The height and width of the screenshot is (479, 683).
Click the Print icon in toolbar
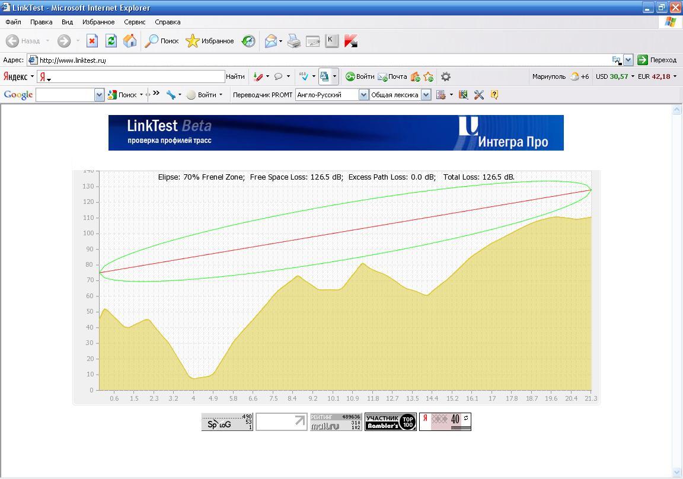pyautogui.click(x=294, y=41)
